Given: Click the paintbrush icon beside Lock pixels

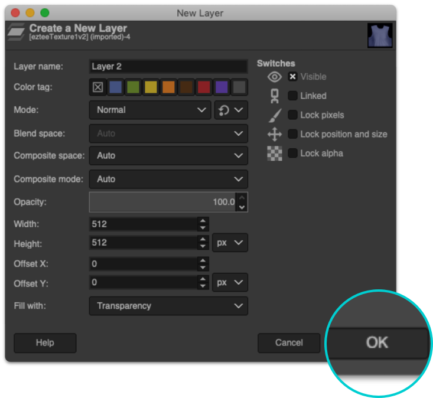Looking at the screenshot, I should [x=275, y=115].
